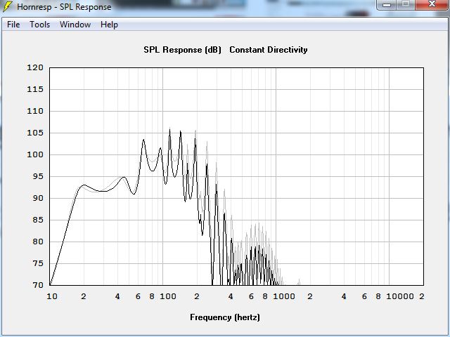Click the 10000 Hz frequency axis label
The image size is (450, 337).
tap(400, 296)
